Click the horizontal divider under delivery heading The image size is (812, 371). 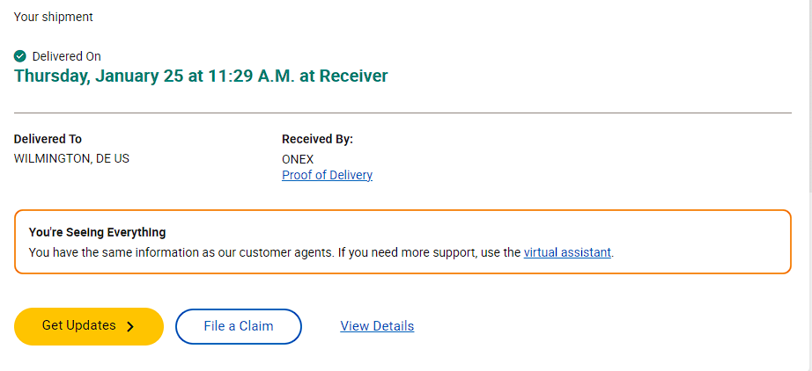point(402,113)
